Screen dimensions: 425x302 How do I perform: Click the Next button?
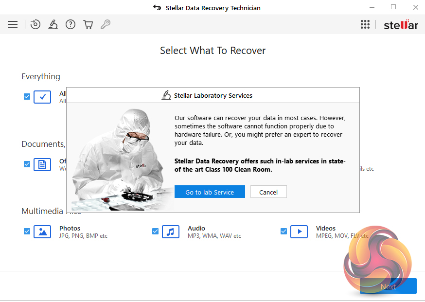(388, 286)
